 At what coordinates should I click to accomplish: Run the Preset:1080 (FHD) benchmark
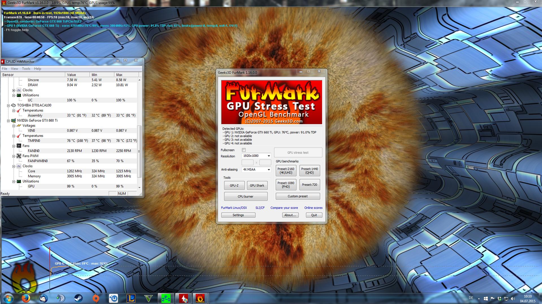tap(286, 185)
